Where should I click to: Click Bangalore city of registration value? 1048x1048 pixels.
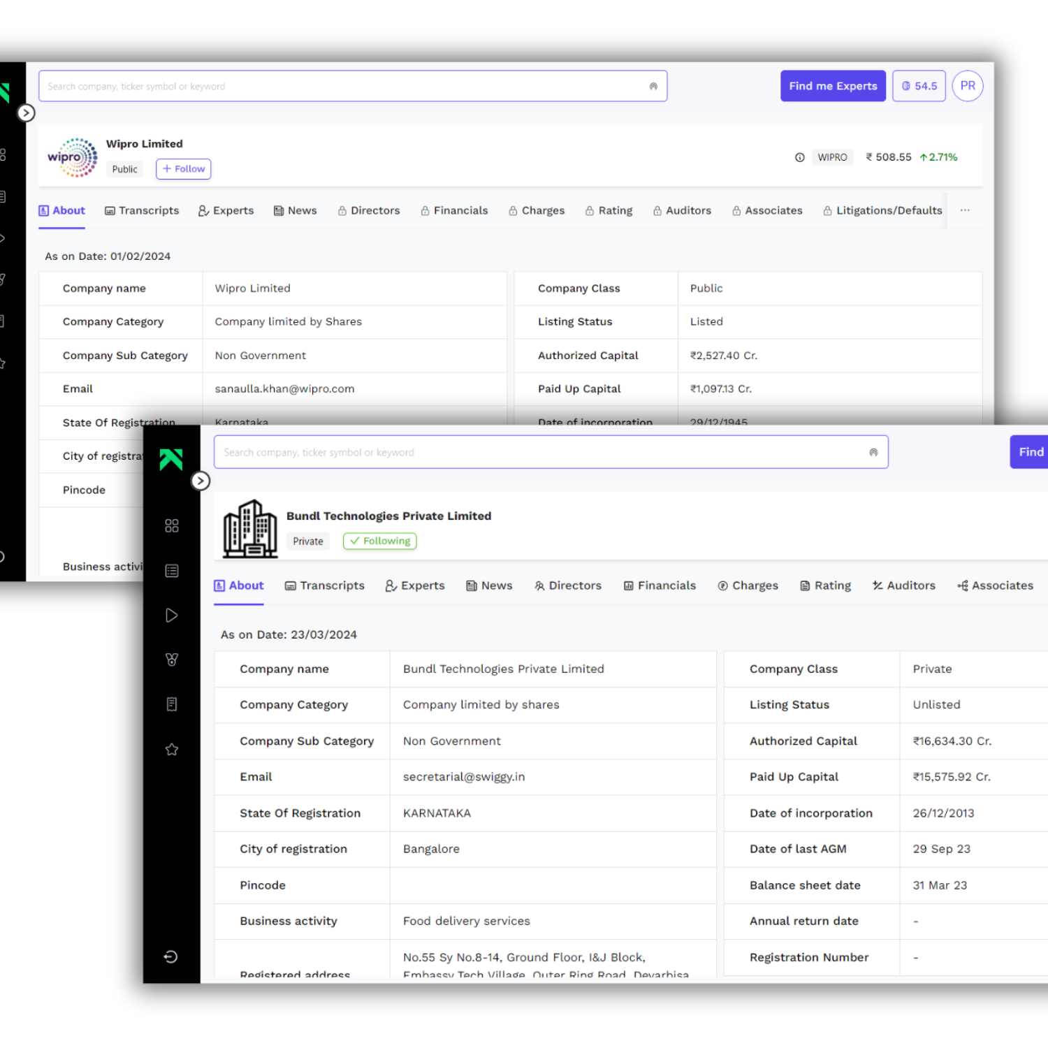tap(431, 849)
